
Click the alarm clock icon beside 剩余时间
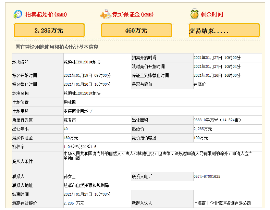point(194,14)
